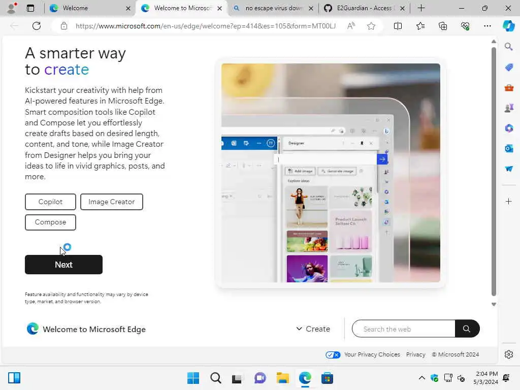Open the Collections icon
The height and width of the screenshot is (390, 520).
(443, 26)
